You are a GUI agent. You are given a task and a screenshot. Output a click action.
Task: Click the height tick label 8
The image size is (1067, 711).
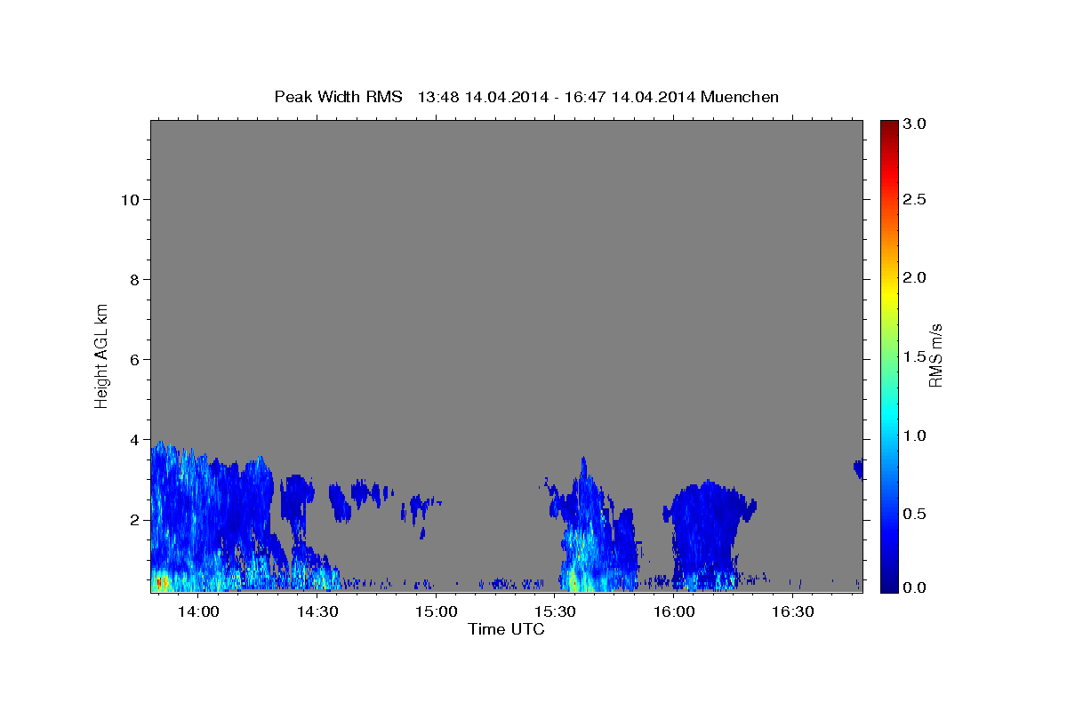[134, 280]
